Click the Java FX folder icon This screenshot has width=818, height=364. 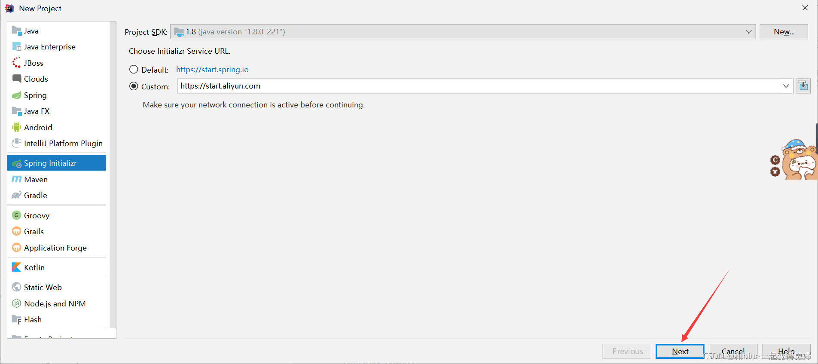(x=17, y=111)
